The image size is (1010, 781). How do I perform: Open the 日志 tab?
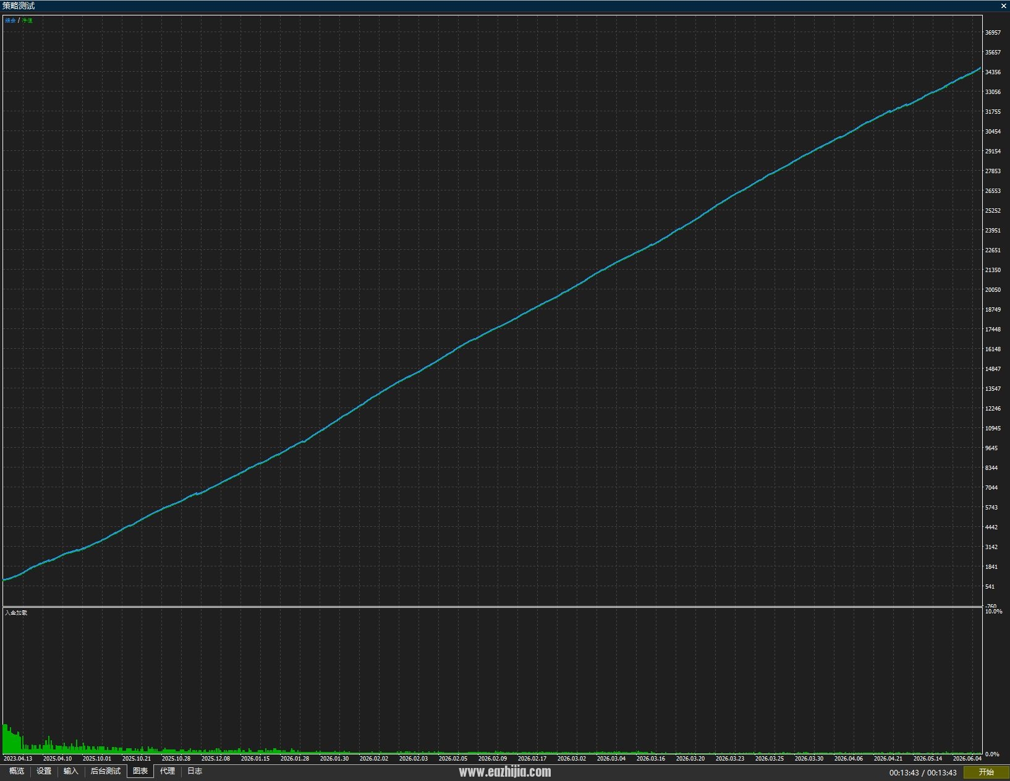[195, 771]
